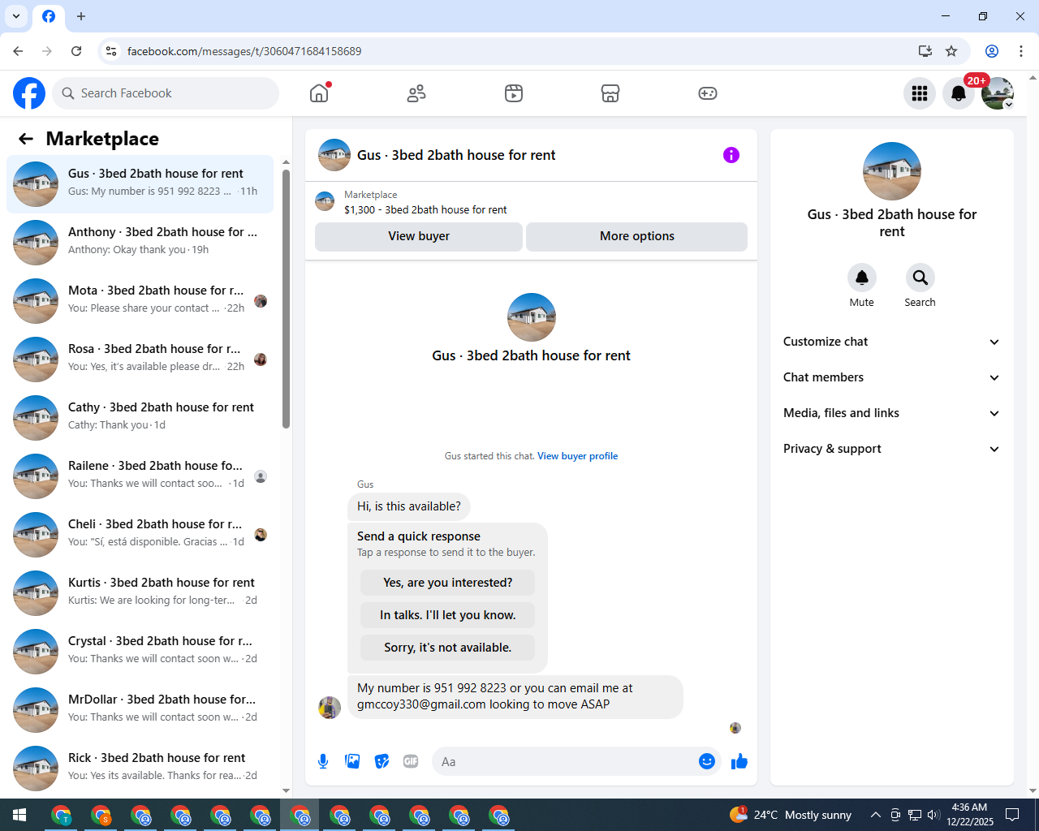1039x831 pixels.
Task: Select the Facebook browser tab
Action: pyautogui.click(x=49, y=16)
